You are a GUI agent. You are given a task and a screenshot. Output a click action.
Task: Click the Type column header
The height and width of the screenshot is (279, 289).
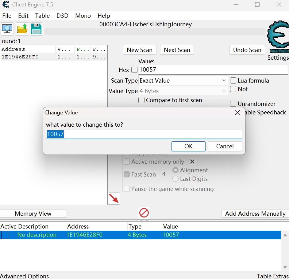tap(145, 226)
